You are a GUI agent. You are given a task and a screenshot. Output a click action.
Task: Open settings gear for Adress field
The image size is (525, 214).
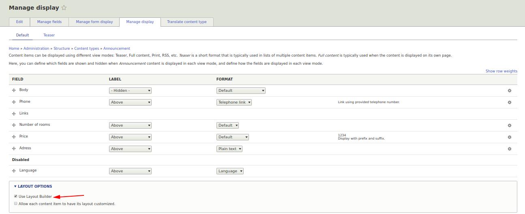[x=510, y=149]
